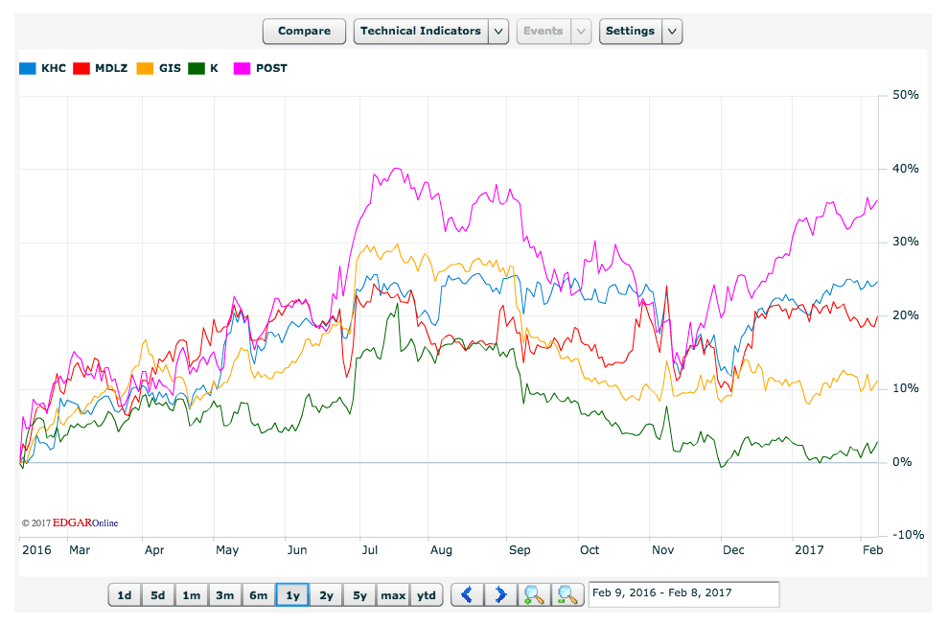This screenshot has height=627, width=948.
Task: Click the blue KHC legend swatch
Action: point(28,68)
